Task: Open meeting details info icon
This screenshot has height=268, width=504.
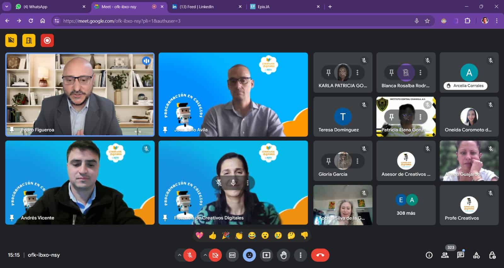Action: pos(429,255)
